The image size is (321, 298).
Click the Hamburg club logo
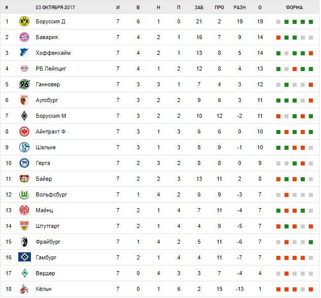(x=23, y=257)
